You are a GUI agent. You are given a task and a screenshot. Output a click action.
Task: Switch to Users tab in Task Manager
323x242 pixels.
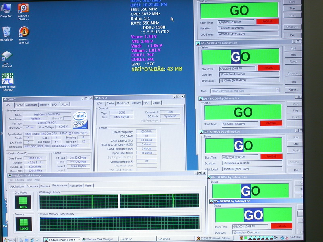coord(88,186)
